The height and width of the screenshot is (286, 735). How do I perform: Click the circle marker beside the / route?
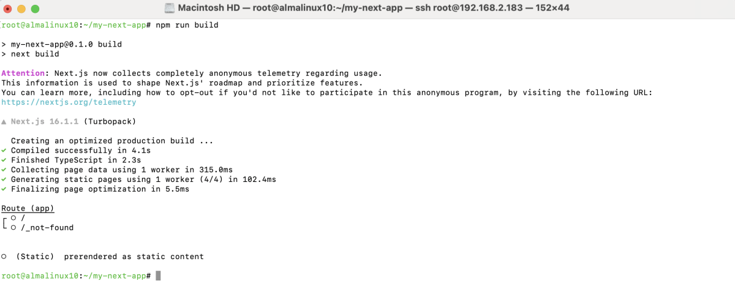[x=13, y=218]
